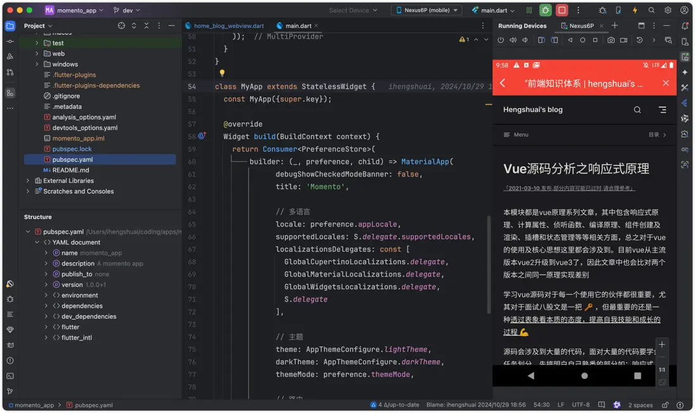This screenshot has width=695, height=413.
Task: Click the emulator back arrow in red header
Action: tap(503, 83)
